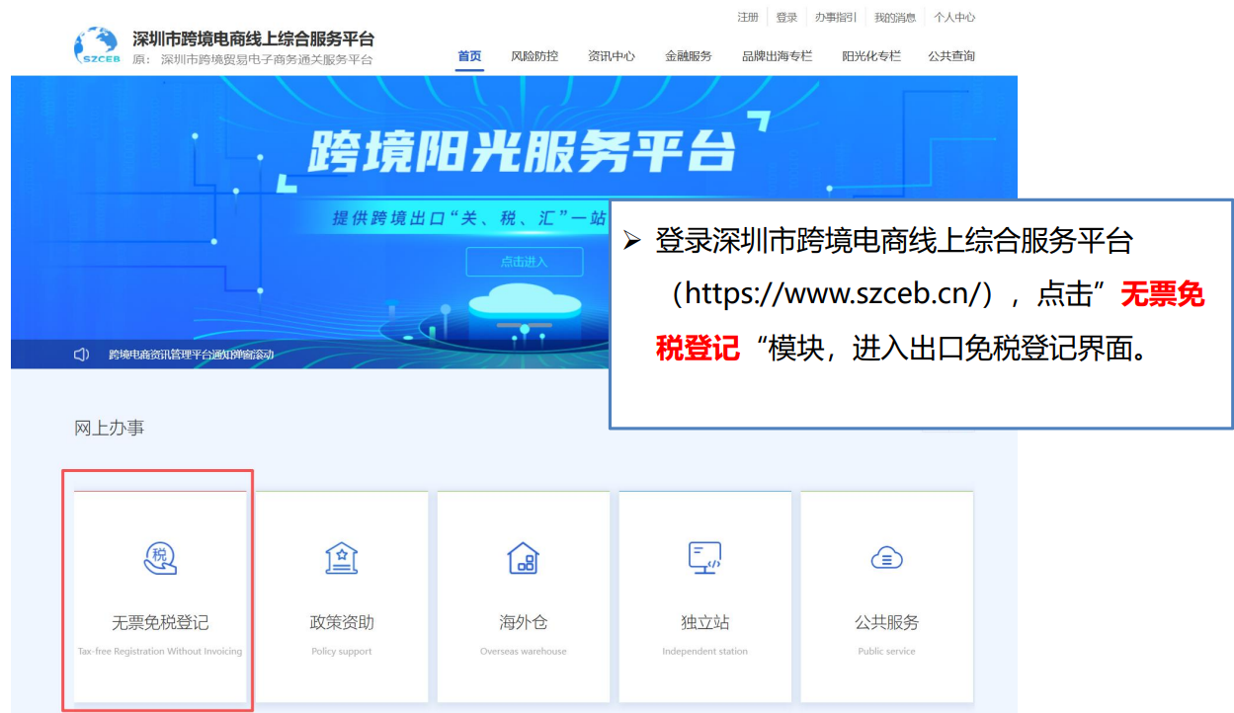Viewport: 1234px width, 713px height.
Task: Open the 公共查询 section
Action: pos(949,56)
